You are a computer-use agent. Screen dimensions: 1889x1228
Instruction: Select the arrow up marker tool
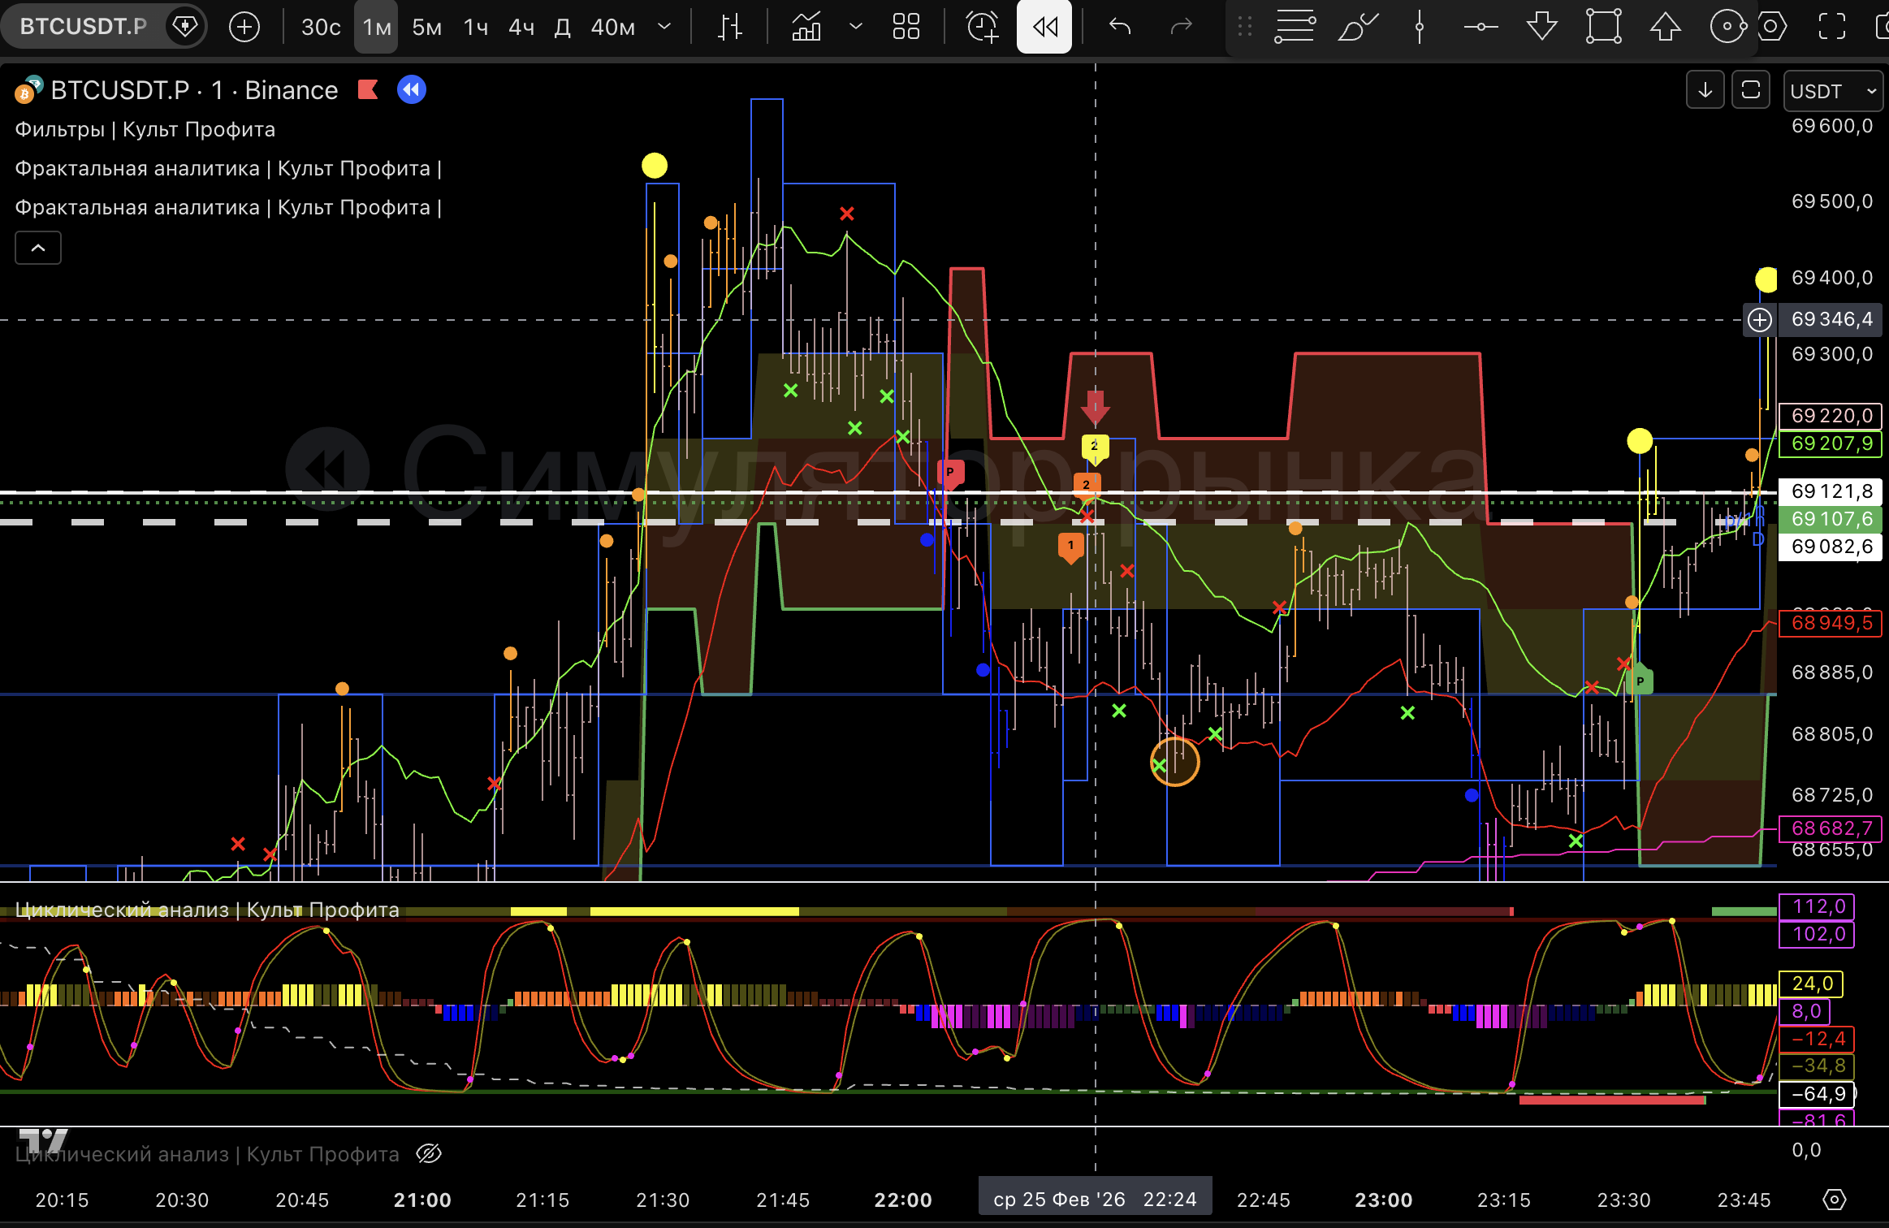click(1665, 27)
